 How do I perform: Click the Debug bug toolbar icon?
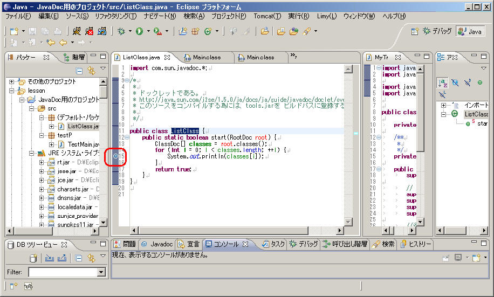click(x=121, y=31)
